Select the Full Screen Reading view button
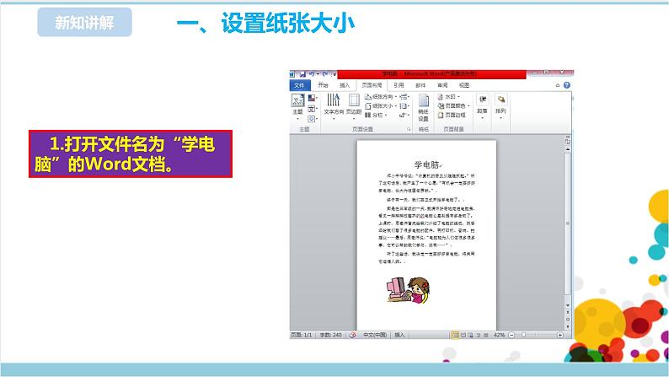Image resolution: width=669 pixels, height=377 pixels. [463, 335]
